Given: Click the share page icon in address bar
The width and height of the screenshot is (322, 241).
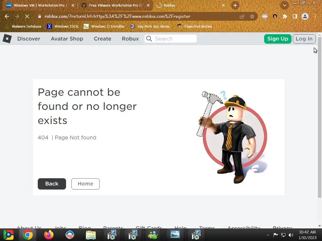Looking at the screenshot, I should [x=242, y=17].
